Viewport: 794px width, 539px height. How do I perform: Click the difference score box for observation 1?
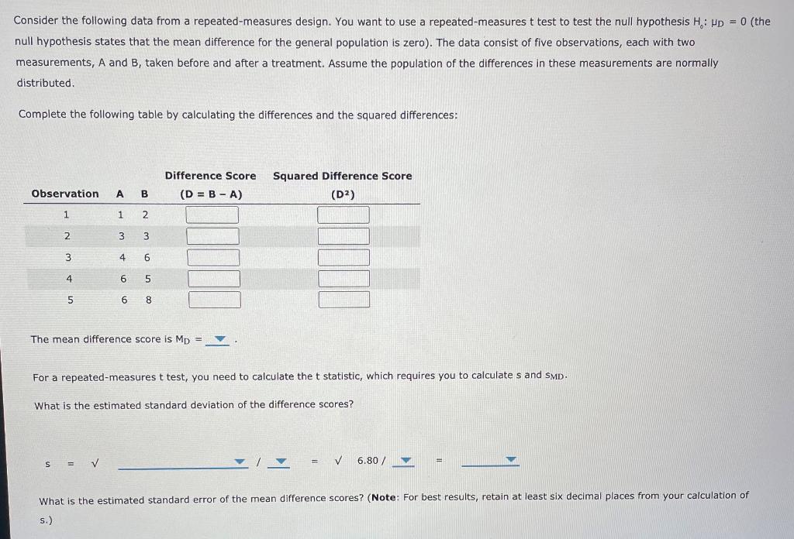212,215
